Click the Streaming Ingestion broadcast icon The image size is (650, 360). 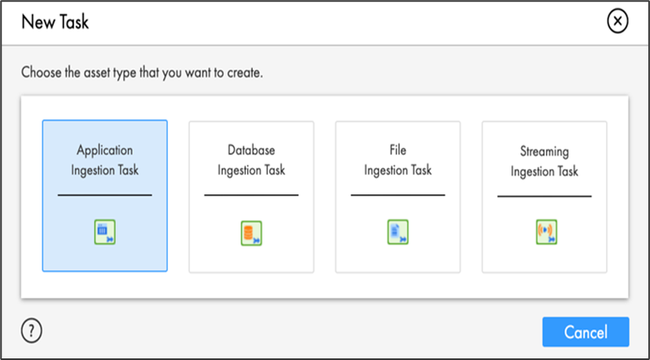pyautogui.click(x=546, y=232)
